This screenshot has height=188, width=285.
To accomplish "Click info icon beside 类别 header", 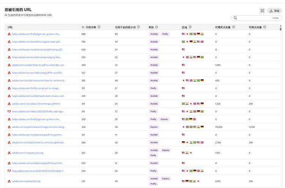I will (x=157, y=27).
